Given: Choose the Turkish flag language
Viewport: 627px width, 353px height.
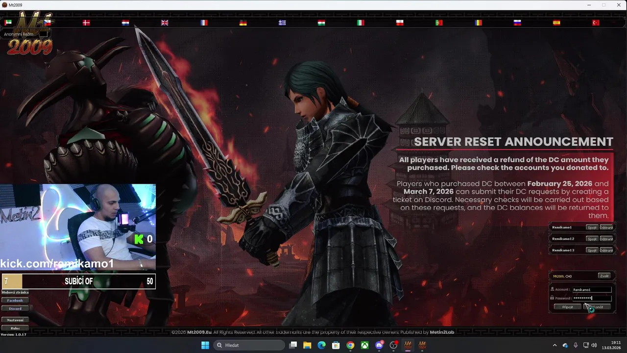Looking at the screenshot, I should point(596,23).
